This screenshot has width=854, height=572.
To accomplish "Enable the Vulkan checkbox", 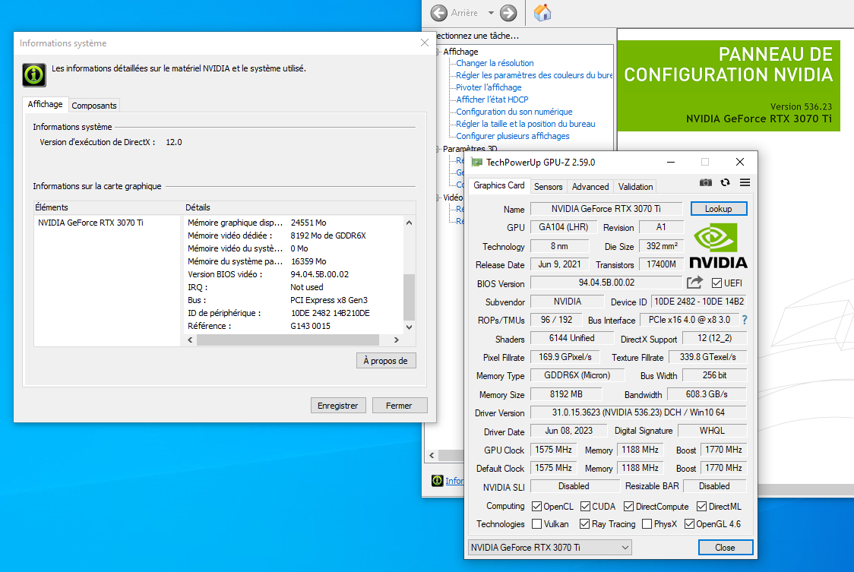I will click(537, 524).
